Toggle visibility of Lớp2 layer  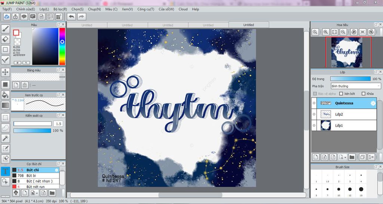(314, 114)
